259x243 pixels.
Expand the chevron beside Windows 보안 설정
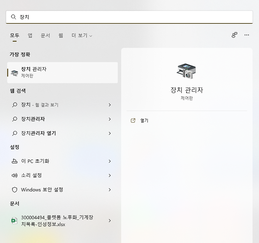click(x=110, y=190)
